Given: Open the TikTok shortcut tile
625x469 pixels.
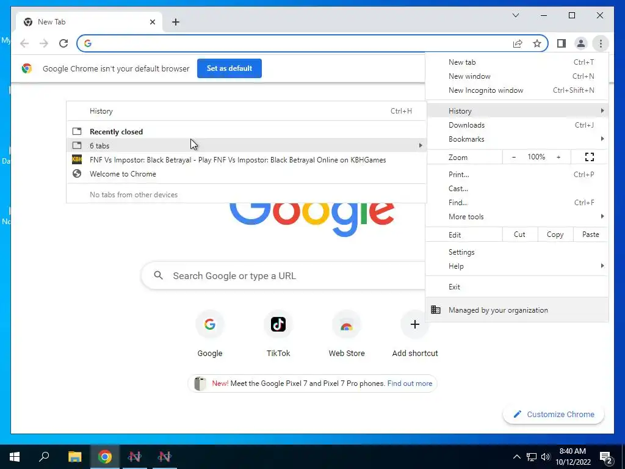Looking at the screenshot, I should 278,333.
